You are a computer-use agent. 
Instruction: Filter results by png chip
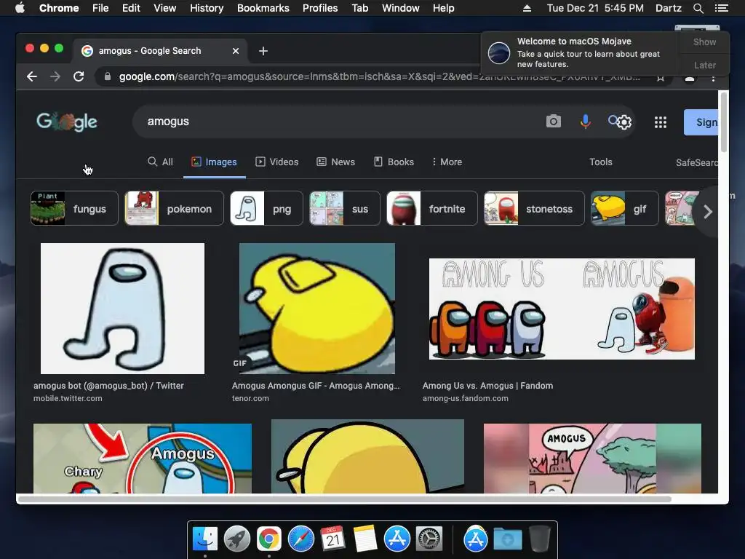point(266,208)
